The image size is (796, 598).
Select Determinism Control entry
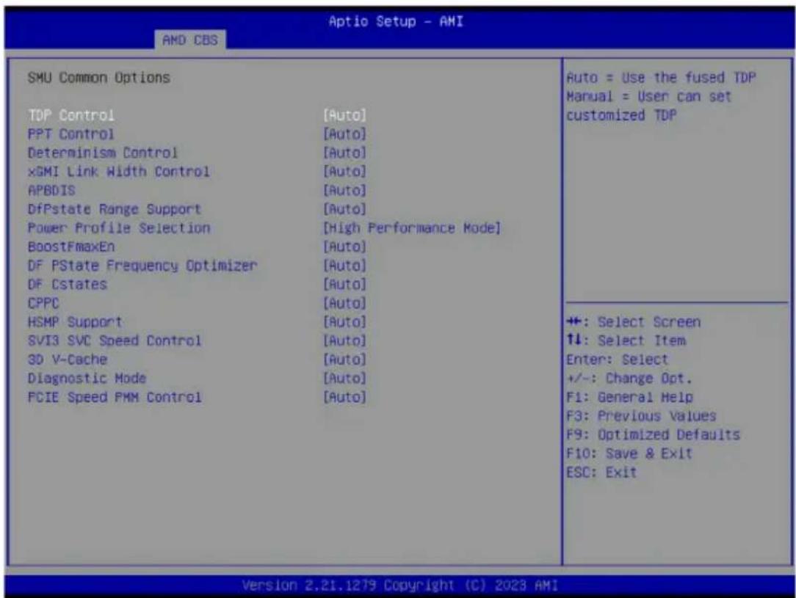click(x=103, y=153)
